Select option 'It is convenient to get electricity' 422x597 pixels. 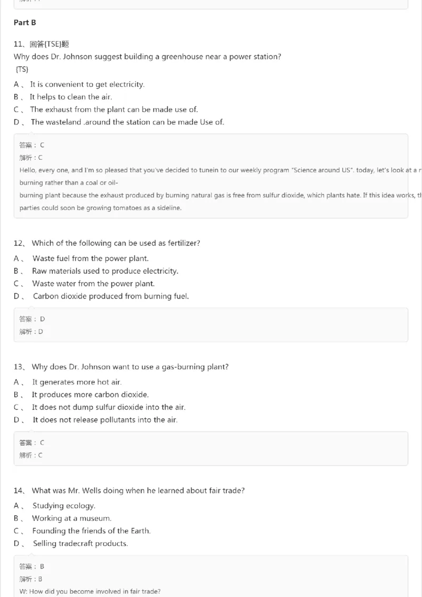click(x=87, y=84)
